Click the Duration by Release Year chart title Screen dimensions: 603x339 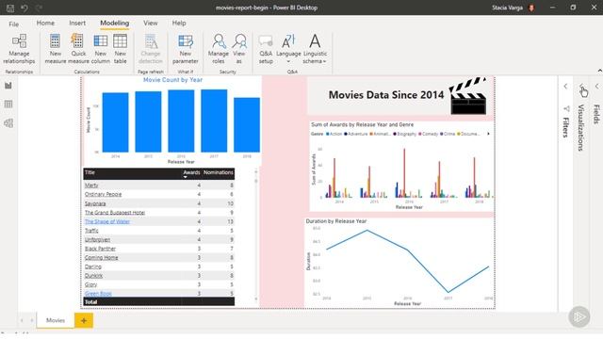[x=336, y=221]
